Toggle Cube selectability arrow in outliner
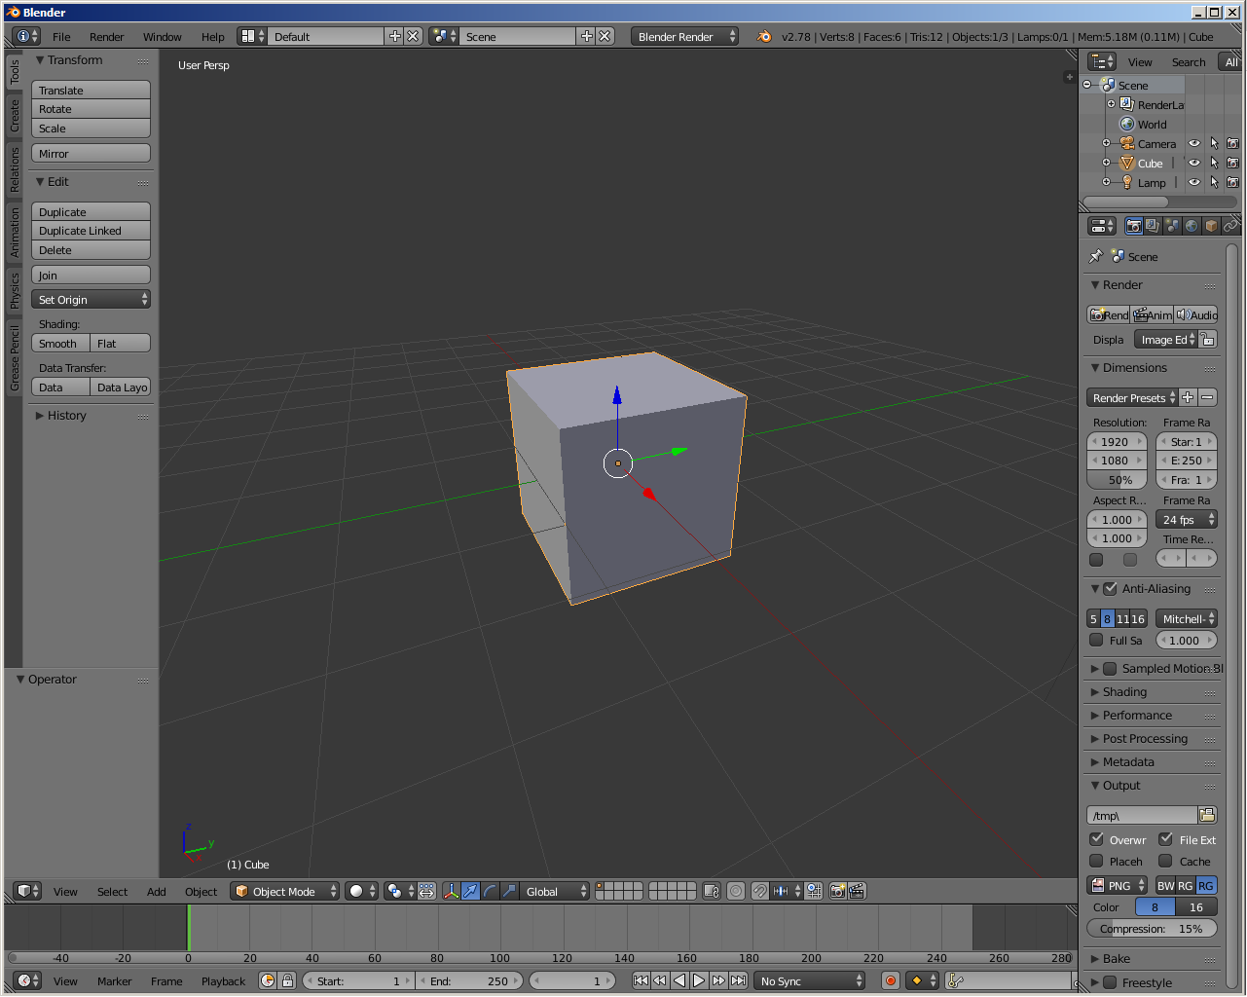Viewport: 1247px width, 997px height. tap(1214, 163)
